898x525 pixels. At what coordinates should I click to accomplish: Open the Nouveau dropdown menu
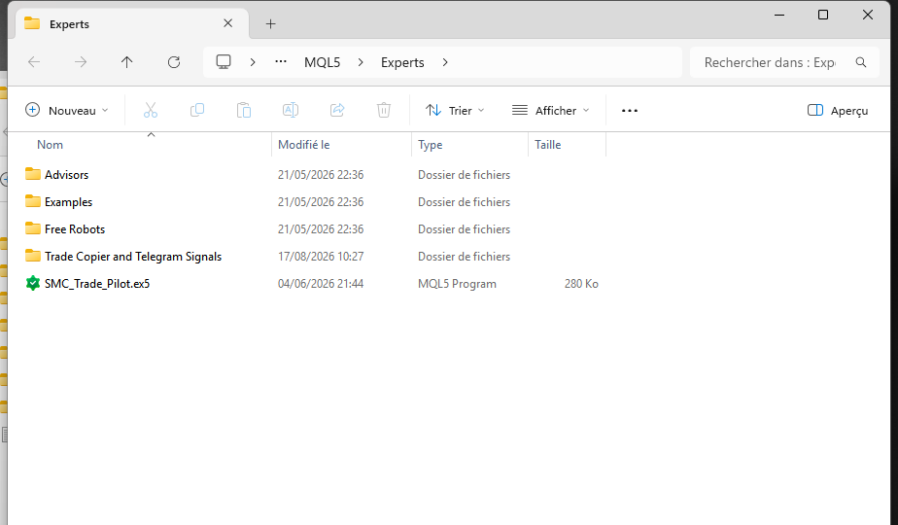pyautogui.click(x=66, y=110)
